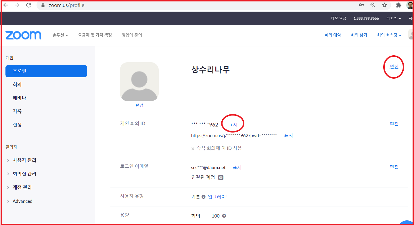Click the zoom magnifier icon in address bar
Viewport: 414px width, 225px height.
point(373,5)
